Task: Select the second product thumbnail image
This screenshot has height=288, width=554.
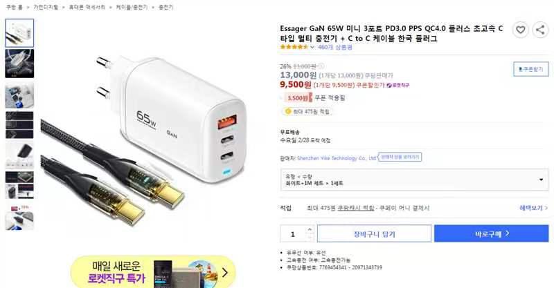Action: [x=19, y=64]
